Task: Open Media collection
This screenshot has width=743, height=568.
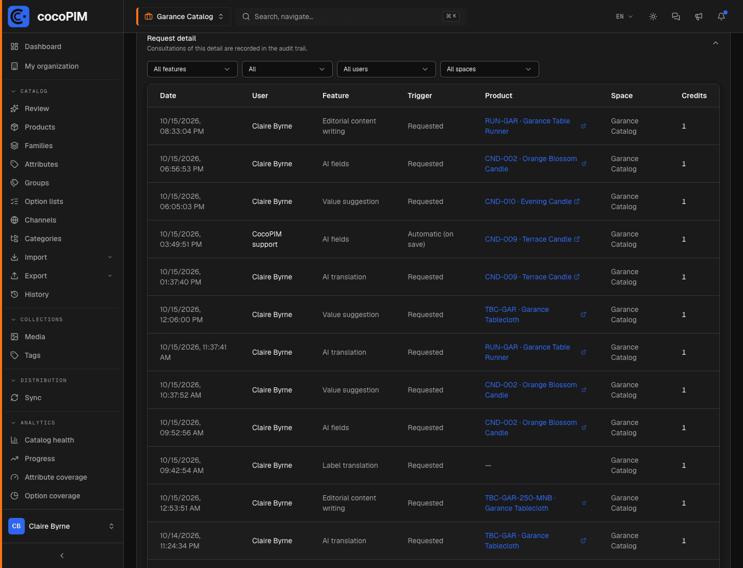Action: pyautogui.click(x=62, y=337)
